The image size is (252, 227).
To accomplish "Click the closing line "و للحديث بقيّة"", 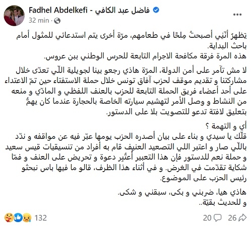I will click(222, 202).
